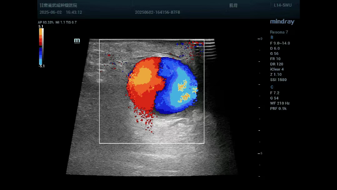Click the date and time 2025-06-02 16:43:12
Screen dimensions: 337x190
click(61, 13)
